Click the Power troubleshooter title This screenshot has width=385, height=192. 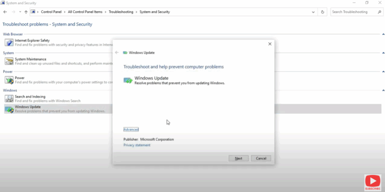coord(20,78)
